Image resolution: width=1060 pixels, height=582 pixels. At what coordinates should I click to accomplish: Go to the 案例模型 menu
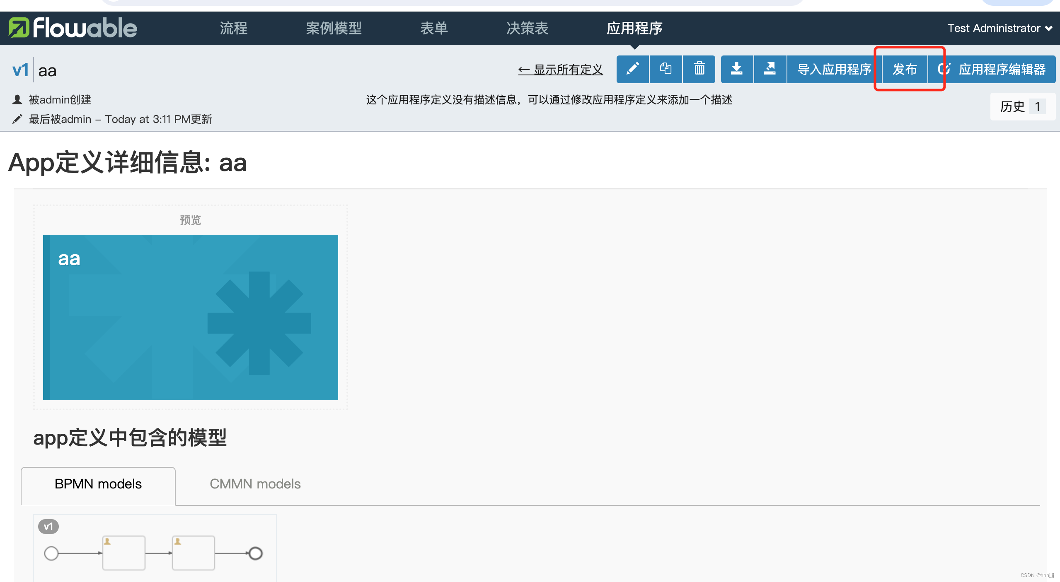334,28
